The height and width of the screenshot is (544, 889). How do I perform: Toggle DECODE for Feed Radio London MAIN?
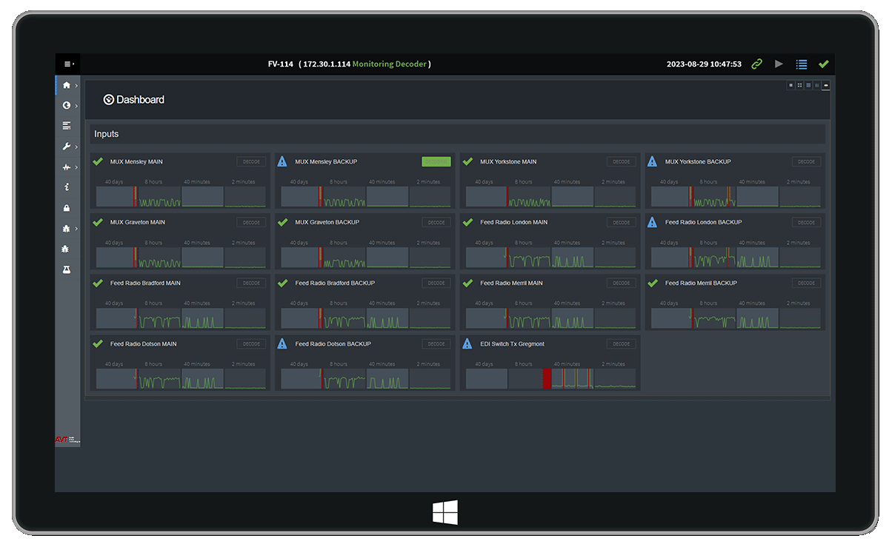point(621,222)
